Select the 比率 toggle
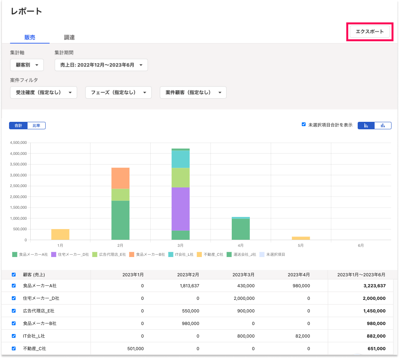The width and height of the screenshot is (399, 358). point(36,125)
